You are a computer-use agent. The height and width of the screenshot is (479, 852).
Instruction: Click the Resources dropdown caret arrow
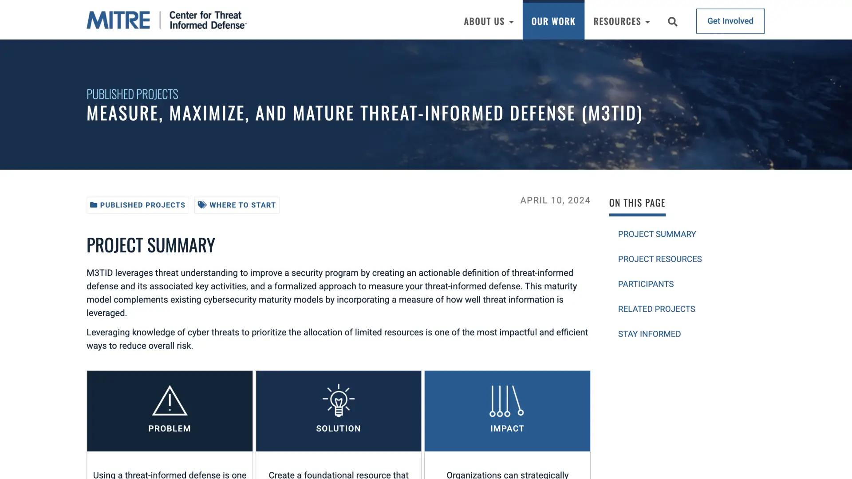point(648,22)
